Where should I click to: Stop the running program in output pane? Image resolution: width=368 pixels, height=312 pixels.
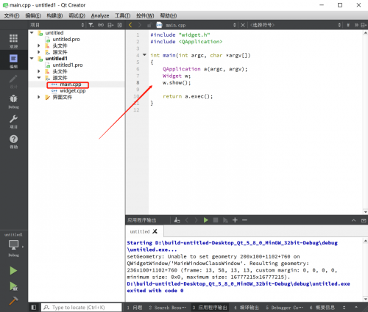click(x=216, y=220)
